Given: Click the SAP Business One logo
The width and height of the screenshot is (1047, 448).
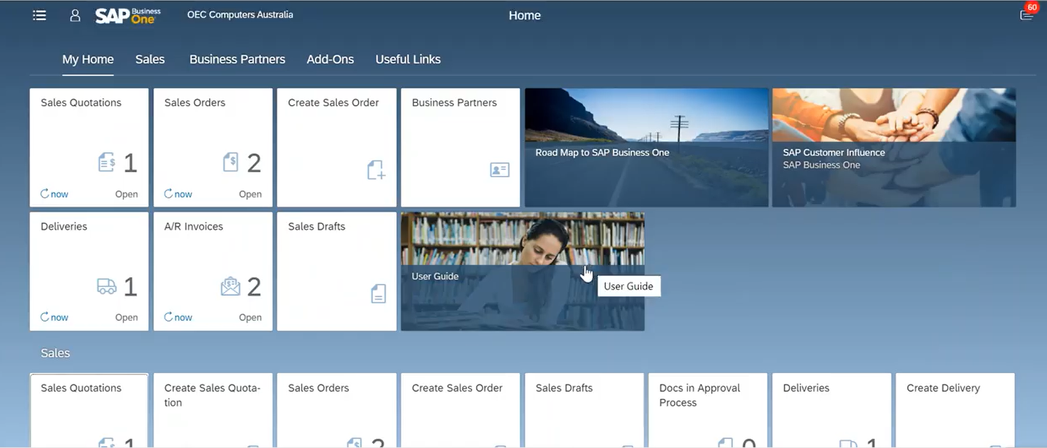Looking at the screenshot, I should (x=128, y=15).
